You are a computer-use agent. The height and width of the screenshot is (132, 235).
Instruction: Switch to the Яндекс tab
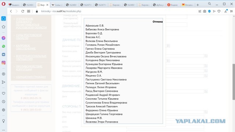tap(173, 5)
